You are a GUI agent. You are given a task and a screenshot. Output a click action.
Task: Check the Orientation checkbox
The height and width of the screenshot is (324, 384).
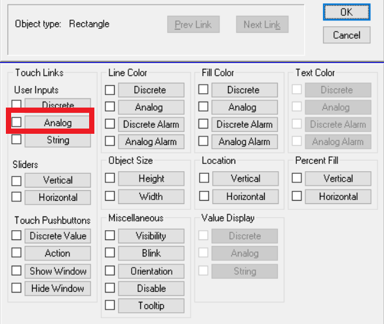coord(109,271)
